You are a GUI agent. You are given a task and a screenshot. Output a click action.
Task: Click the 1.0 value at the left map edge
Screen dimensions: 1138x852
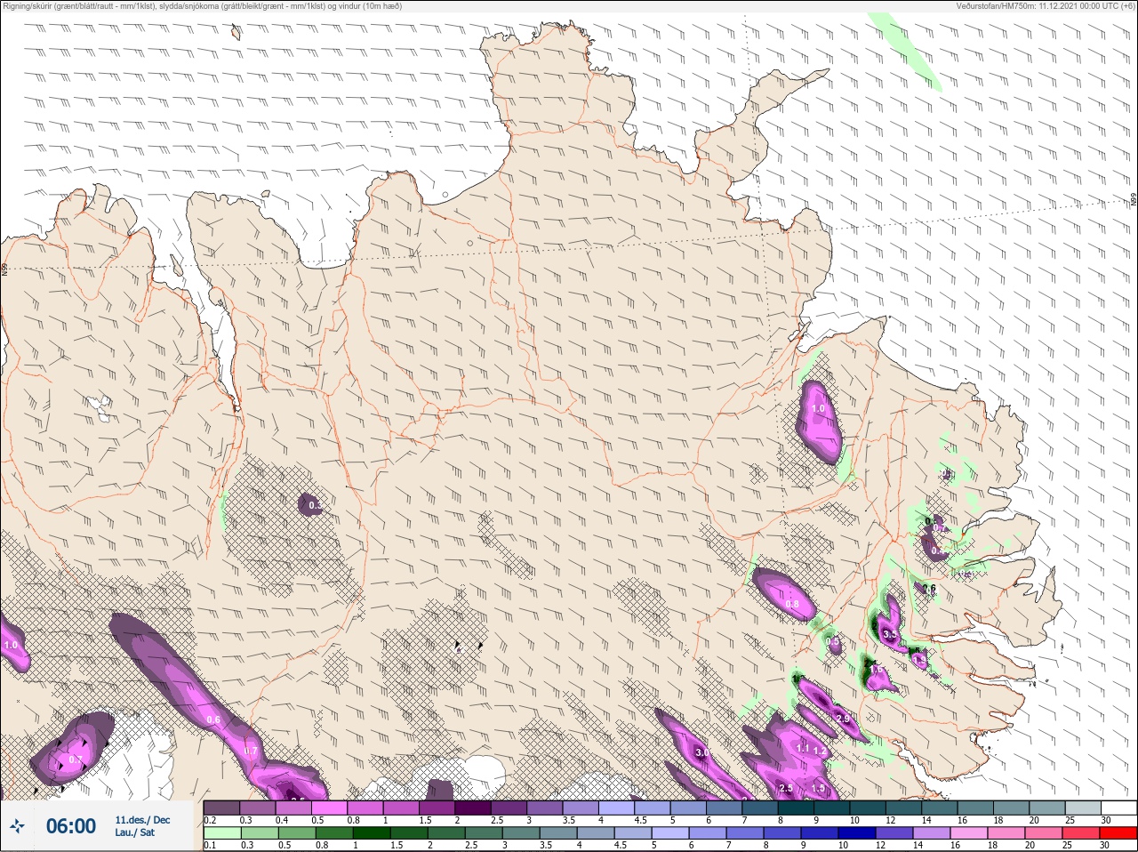click(11, 645)
